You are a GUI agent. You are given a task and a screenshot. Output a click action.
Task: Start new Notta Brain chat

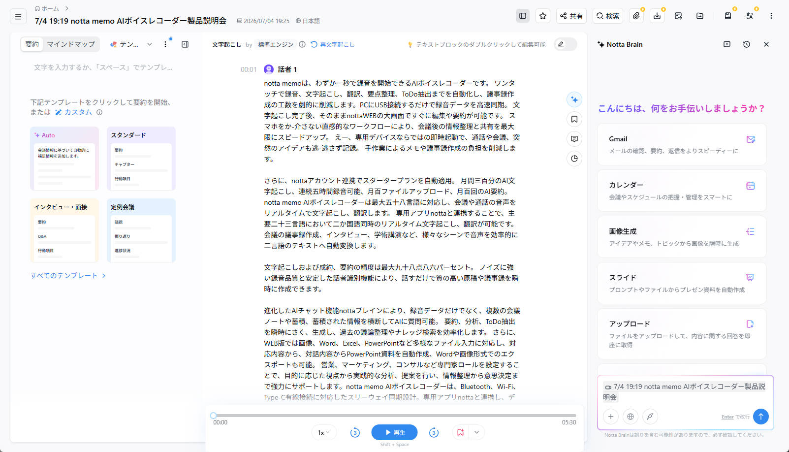click(727, 44)
